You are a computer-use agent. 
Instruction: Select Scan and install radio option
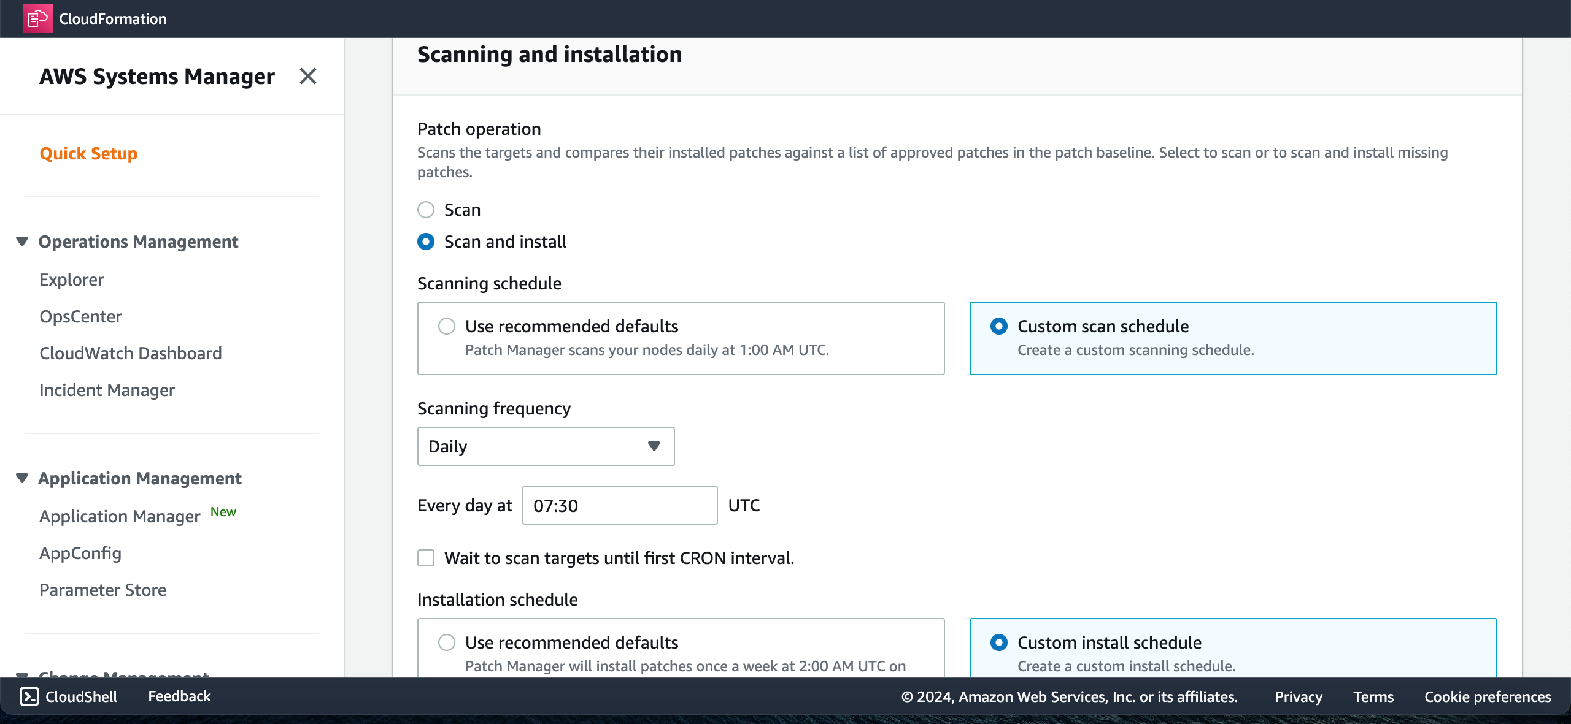(x=426, y=242)
